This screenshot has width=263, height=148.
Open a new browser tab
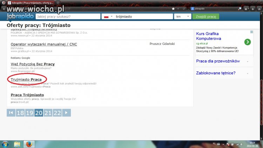pos(58,3)
